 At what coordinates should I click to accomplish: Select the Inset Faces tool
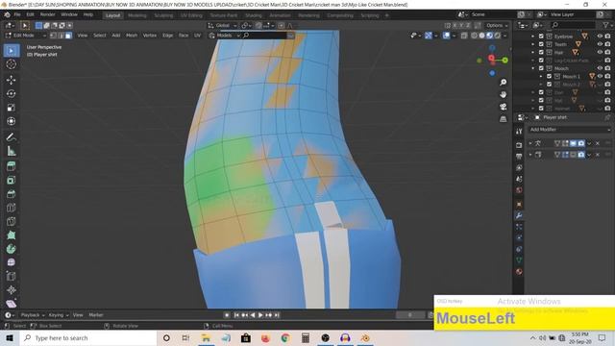[x=11, y=180]
